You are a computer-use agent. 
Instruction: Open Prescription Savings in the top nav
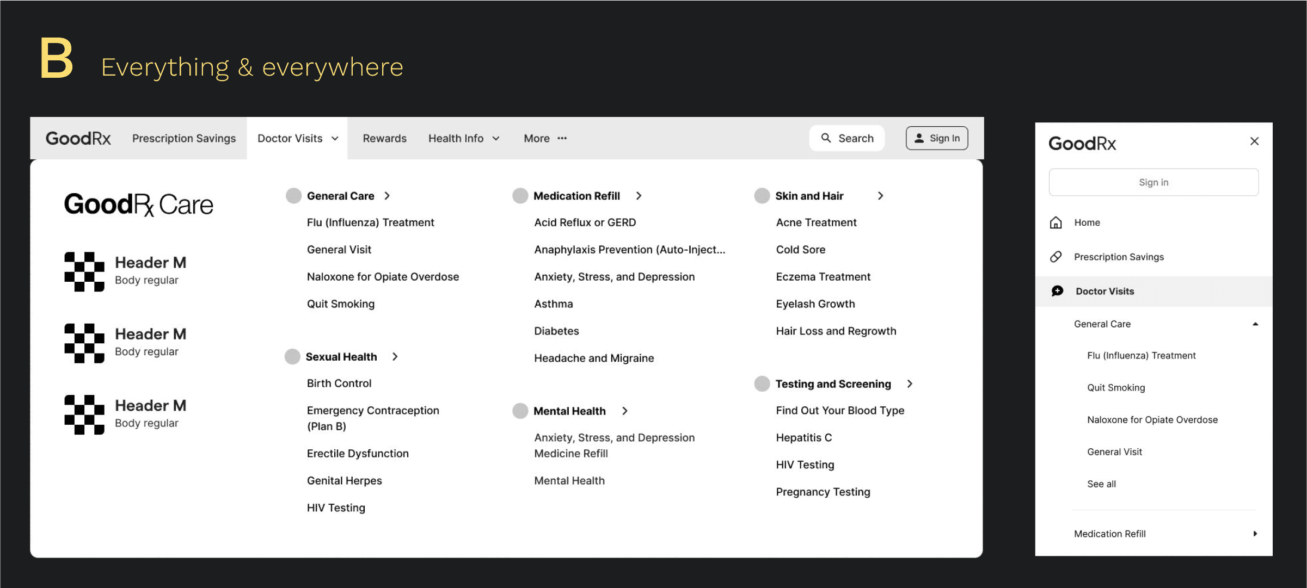click(x=184, y=138)
